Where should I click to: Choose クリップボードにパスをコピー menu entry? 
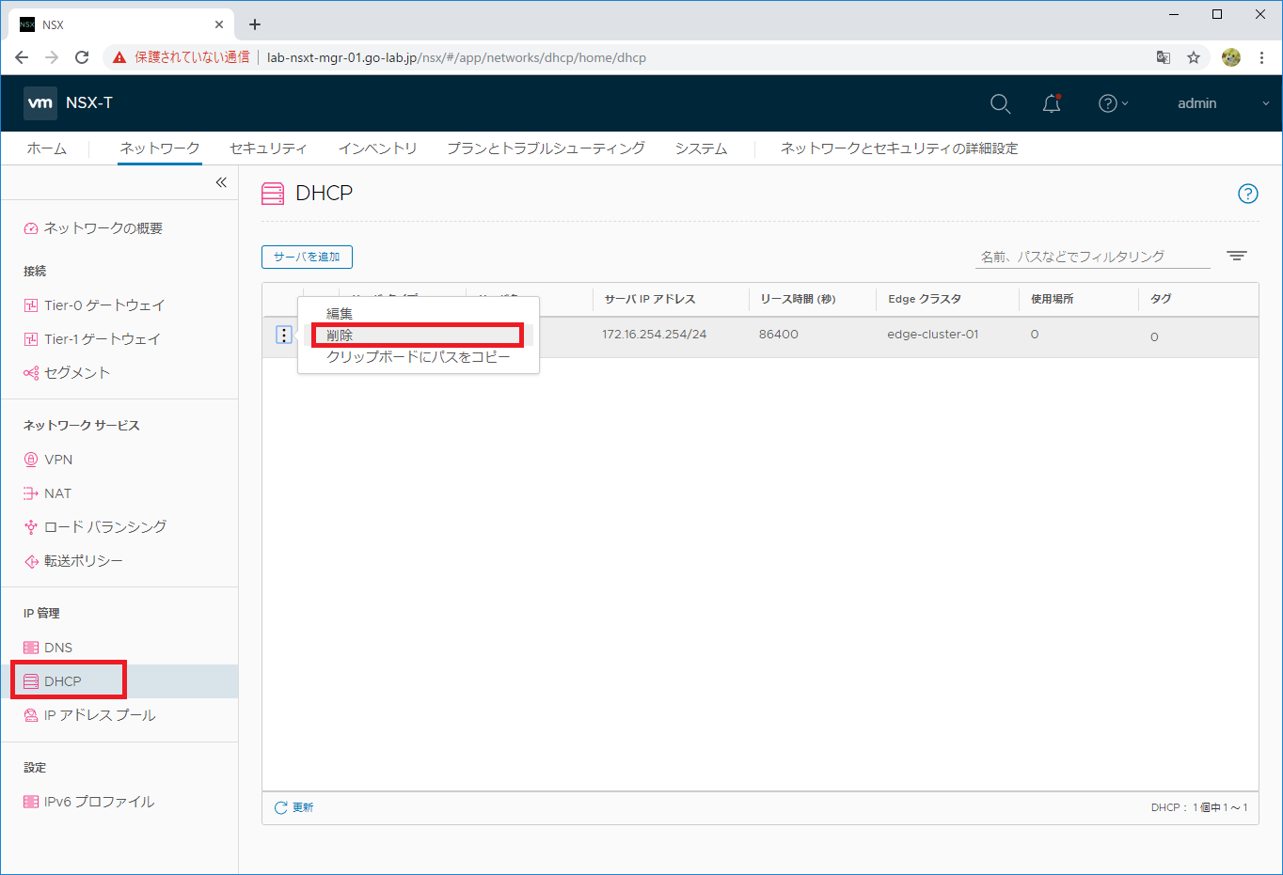coord(419,357)
